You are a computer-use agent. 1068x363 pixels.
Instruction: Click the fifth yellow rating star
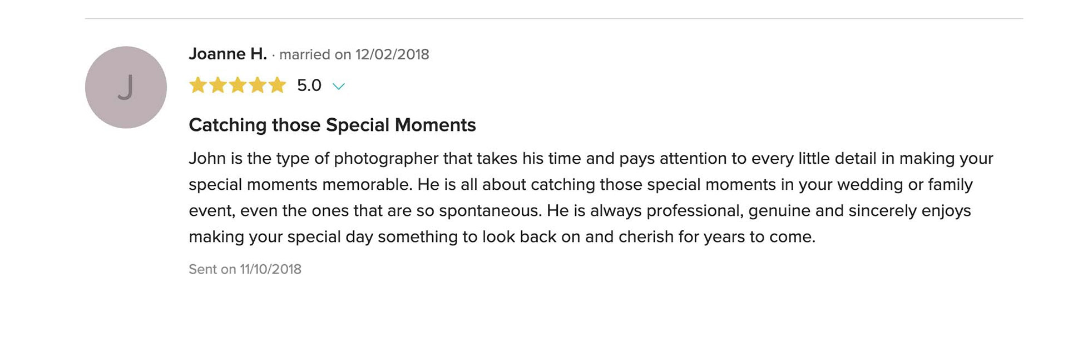(277, 85)
